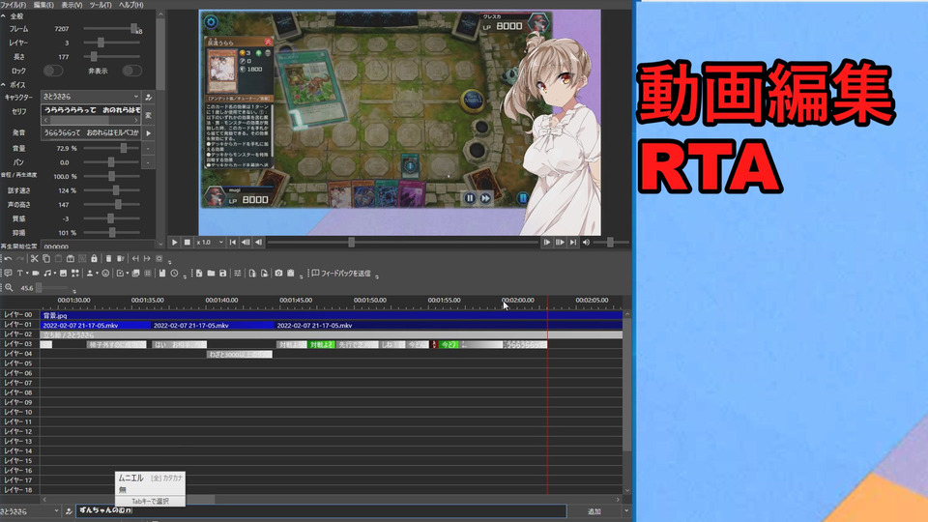928x522 pixels.
Task: Open the playback speed x 1.0 dropdown
Action: (210, 242)
